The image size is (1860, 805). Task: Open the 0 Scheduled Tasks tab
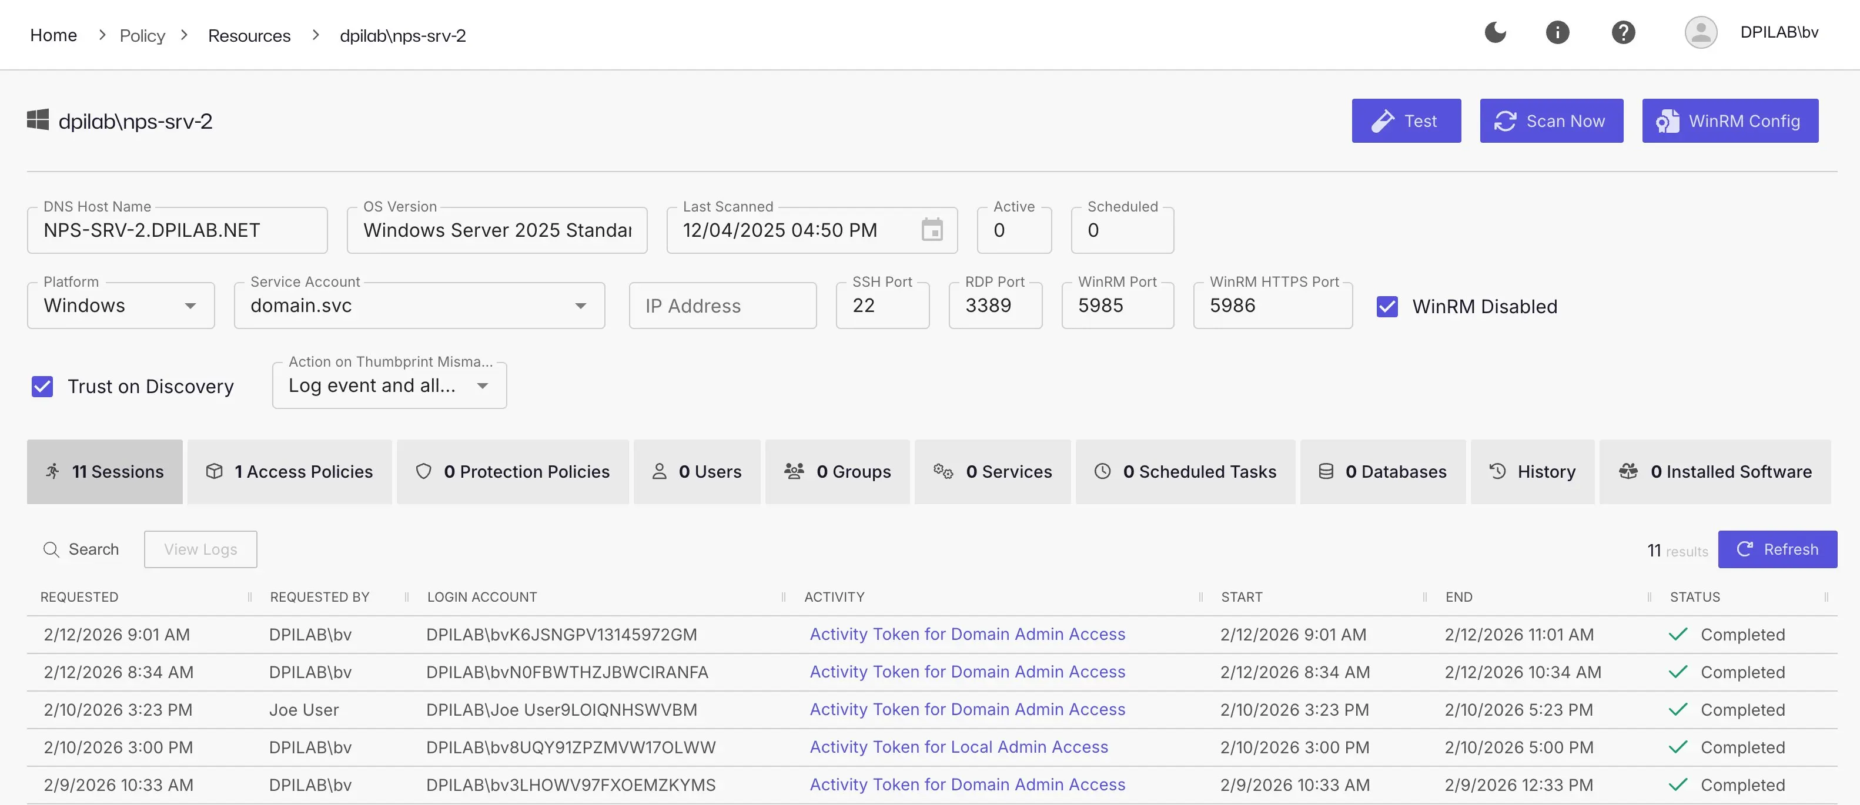pyautogui.click(x=1186, y=471)
